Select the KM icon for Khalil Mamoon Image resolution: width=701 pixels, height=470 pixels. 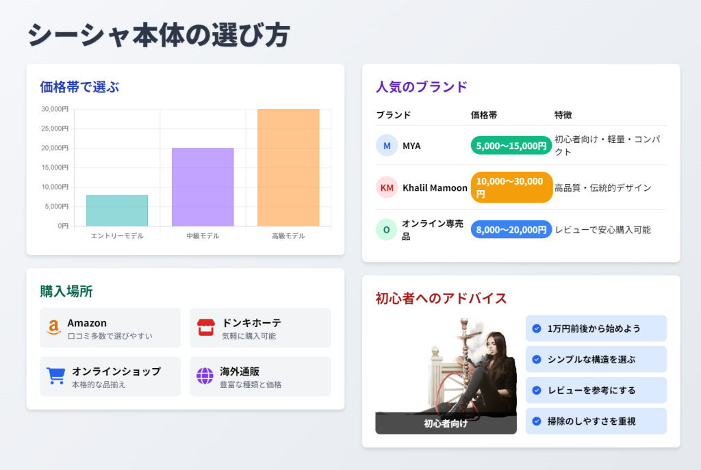click(387, 187)
